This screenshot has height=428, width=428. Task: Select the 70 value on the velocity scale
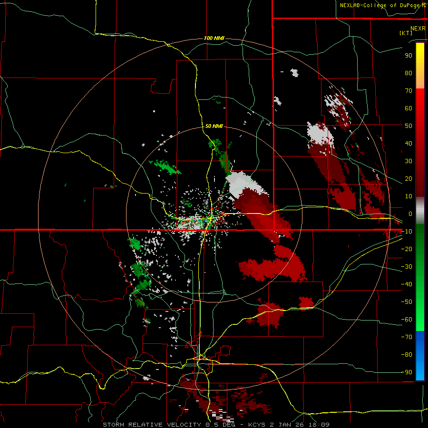[x=409, y=91]
